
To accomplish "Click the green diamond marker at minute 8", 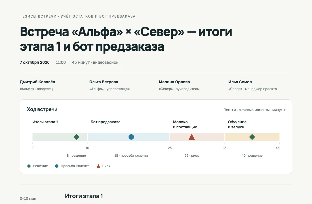I will [76, 137].
